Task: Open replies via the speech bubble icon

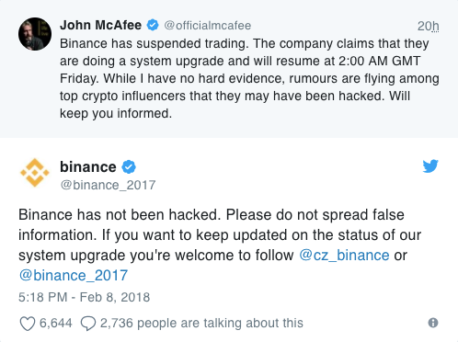Action: pyautogui.click(x=88, y=324)
